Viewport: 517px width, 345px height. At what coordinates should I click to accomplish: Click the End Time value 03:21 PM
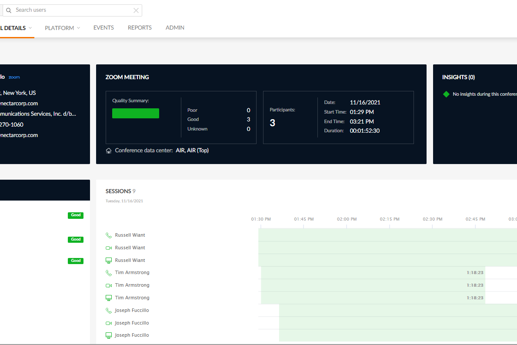point(362,122)
